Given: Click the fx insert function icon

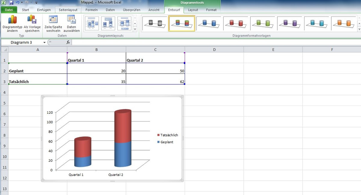Looking at the screenshot, I should point(68,43).
